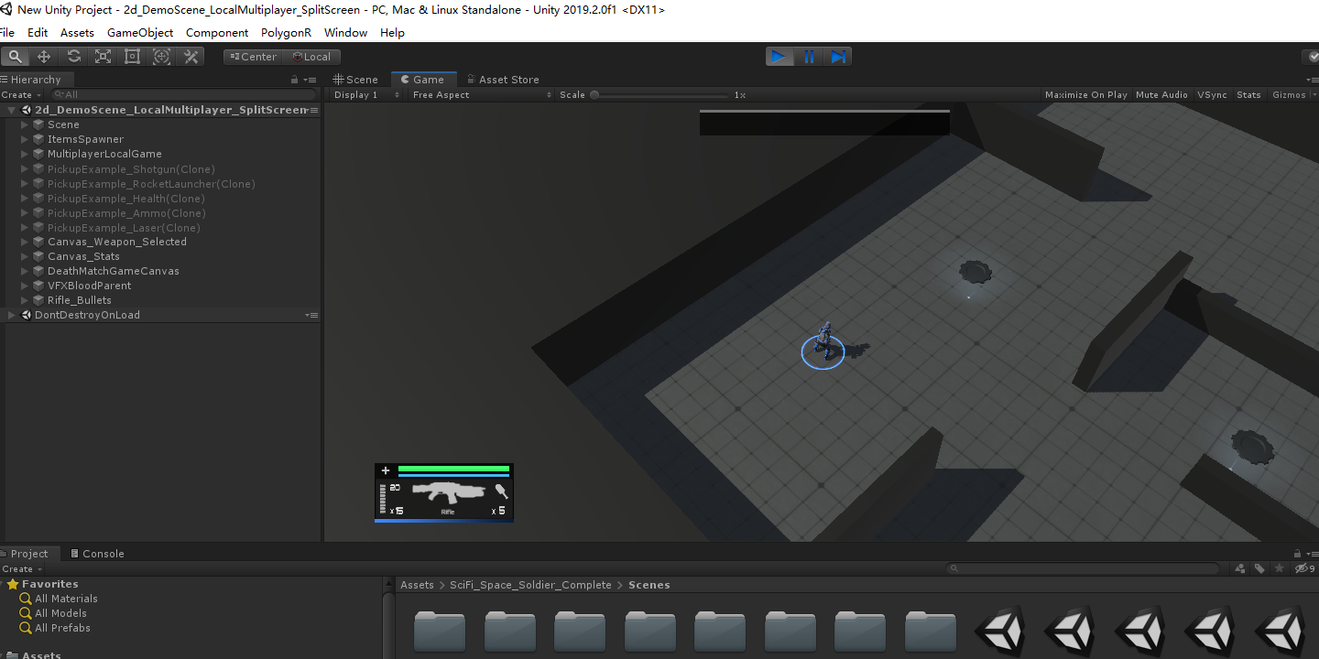Open Hierarchy Create dropdown
The height and width of the screenshot is (659, 1319).
tap(21, 94)
